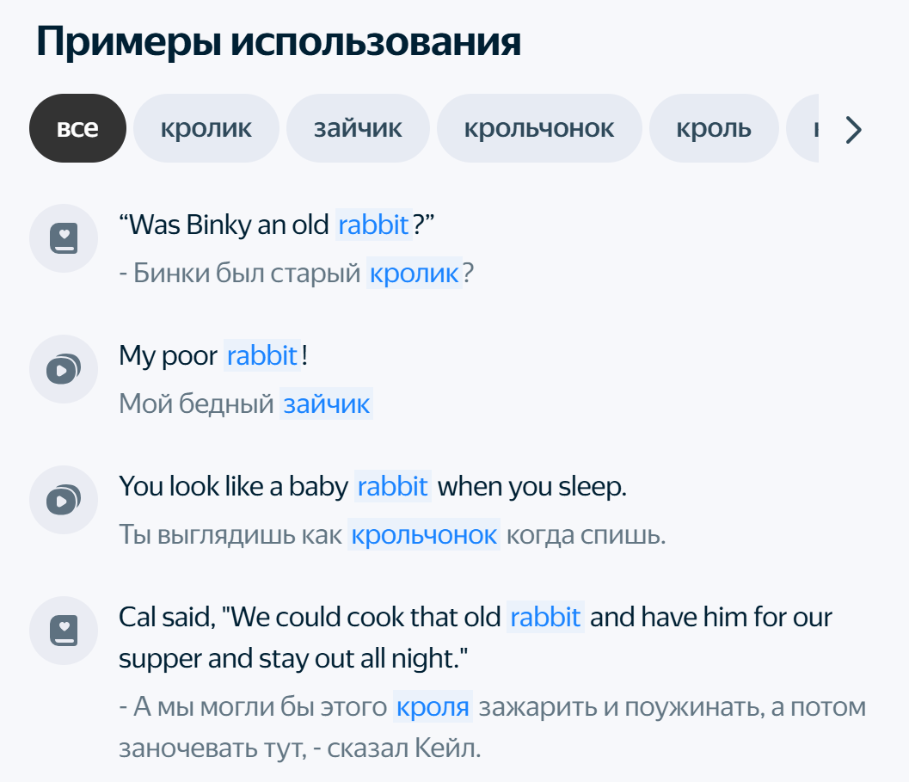The height and width of the screenshot is (782, 909).
Task: Click the video icon beside the baby rabbit example
Action: click(64, 500)
